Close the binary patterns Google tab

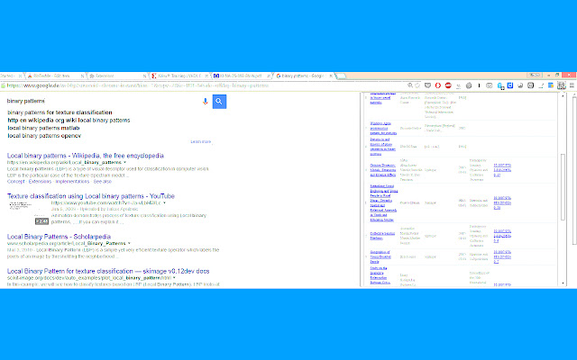coord(331,76)
